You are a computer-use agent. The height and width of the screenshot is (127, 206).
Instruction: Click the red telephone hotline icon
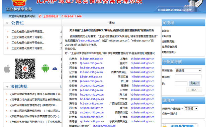[x=40, y=16]
